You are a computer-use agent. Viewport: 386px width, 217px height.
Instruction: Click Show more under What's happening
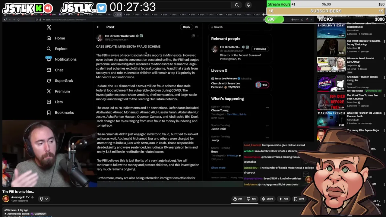click(x=218, y=168)
